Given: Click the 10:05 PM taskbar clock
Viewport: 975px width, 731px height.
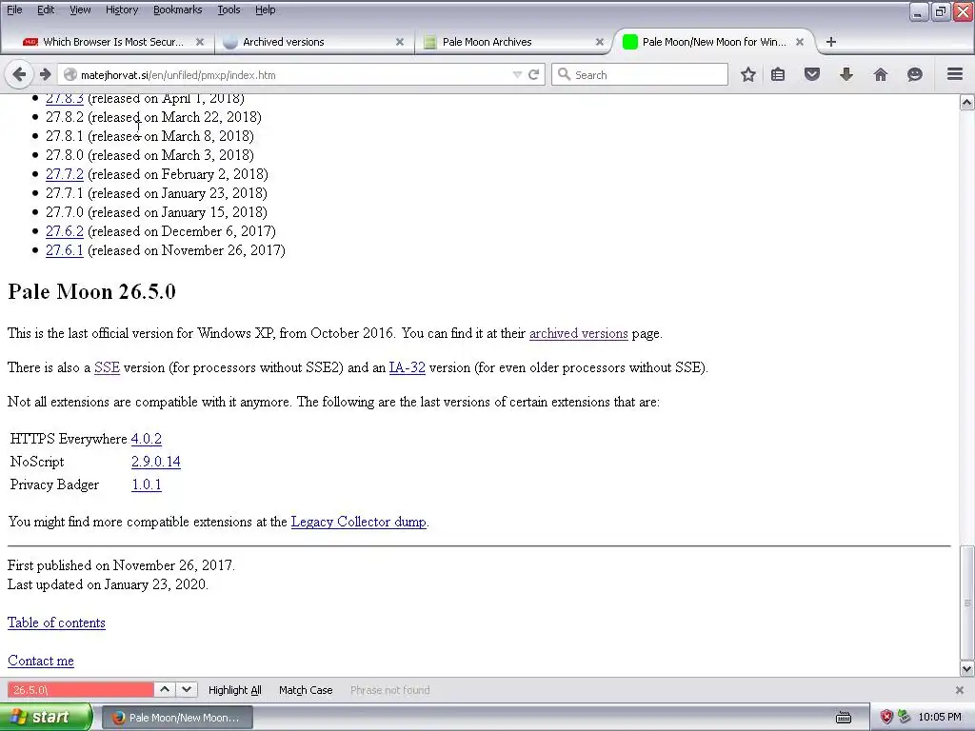Looking at the screenshot, I should click(x=940, y=718).
